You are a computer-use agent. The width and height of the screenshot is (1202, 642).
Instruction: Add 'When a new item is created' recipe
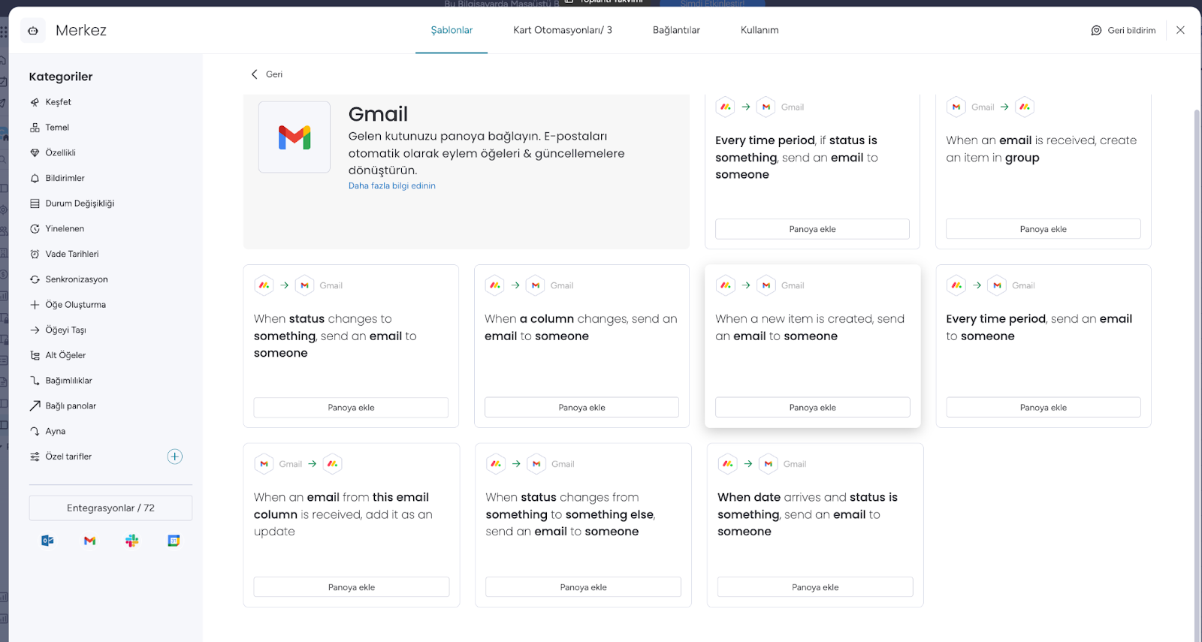point(812,408)
